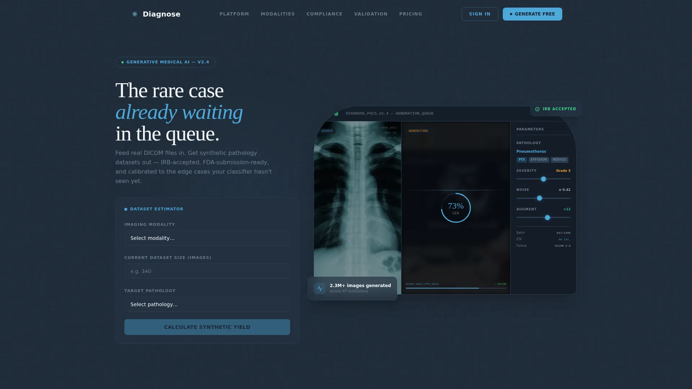Click the ×12 augment value

coord(567,209)
